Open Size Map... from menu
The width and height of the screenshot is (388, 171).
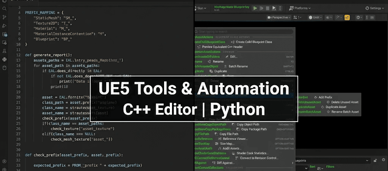coord(224,144)
